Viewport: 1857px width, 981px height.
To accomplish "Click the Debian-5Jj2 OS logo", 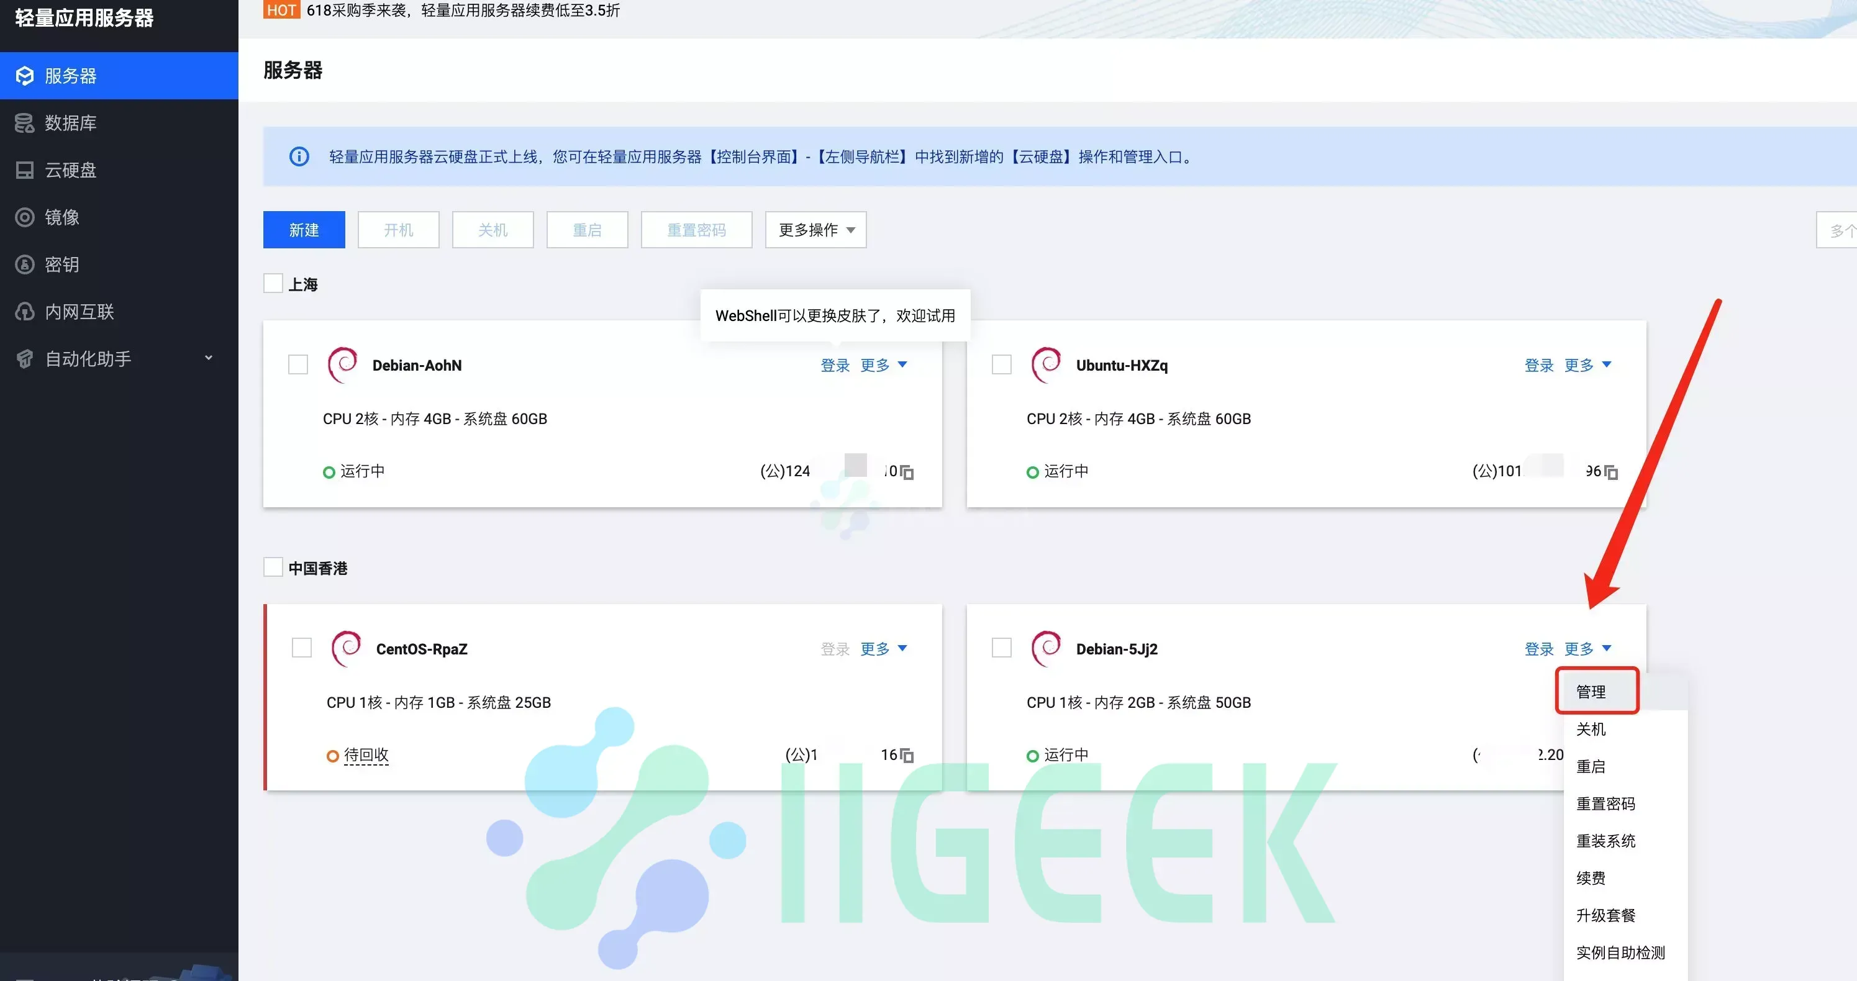I will (x=1047, y=649).
